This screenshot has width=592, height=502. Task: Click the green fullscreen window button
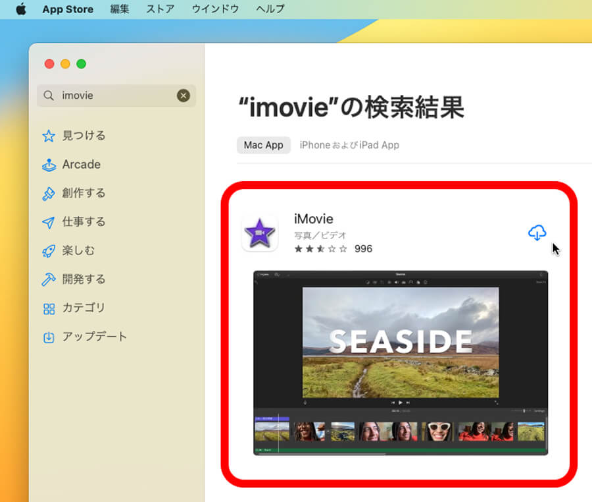(81, 64)
